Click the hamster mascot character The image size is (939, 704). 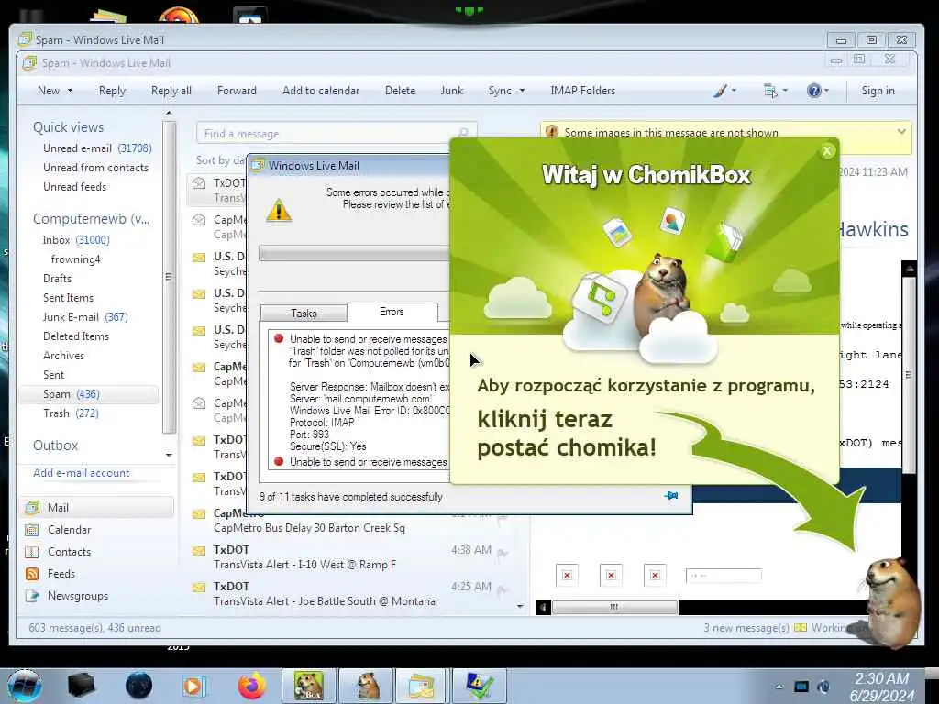point(892,601)
